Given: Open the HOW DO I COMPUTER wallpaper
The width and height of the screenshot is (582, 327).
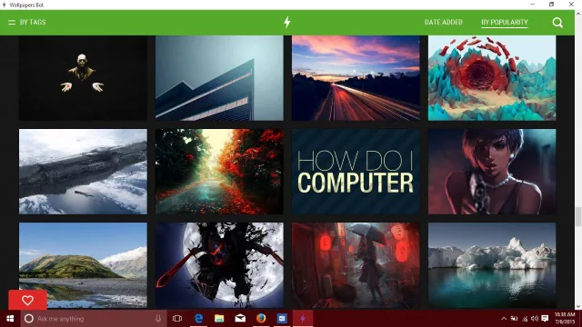Looking at the screenshot, I should 356,172.
